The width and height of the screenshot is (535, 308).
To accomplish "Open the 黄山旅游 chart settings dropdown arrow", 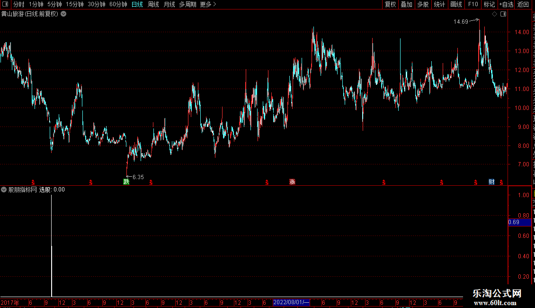I will (63, 14).
